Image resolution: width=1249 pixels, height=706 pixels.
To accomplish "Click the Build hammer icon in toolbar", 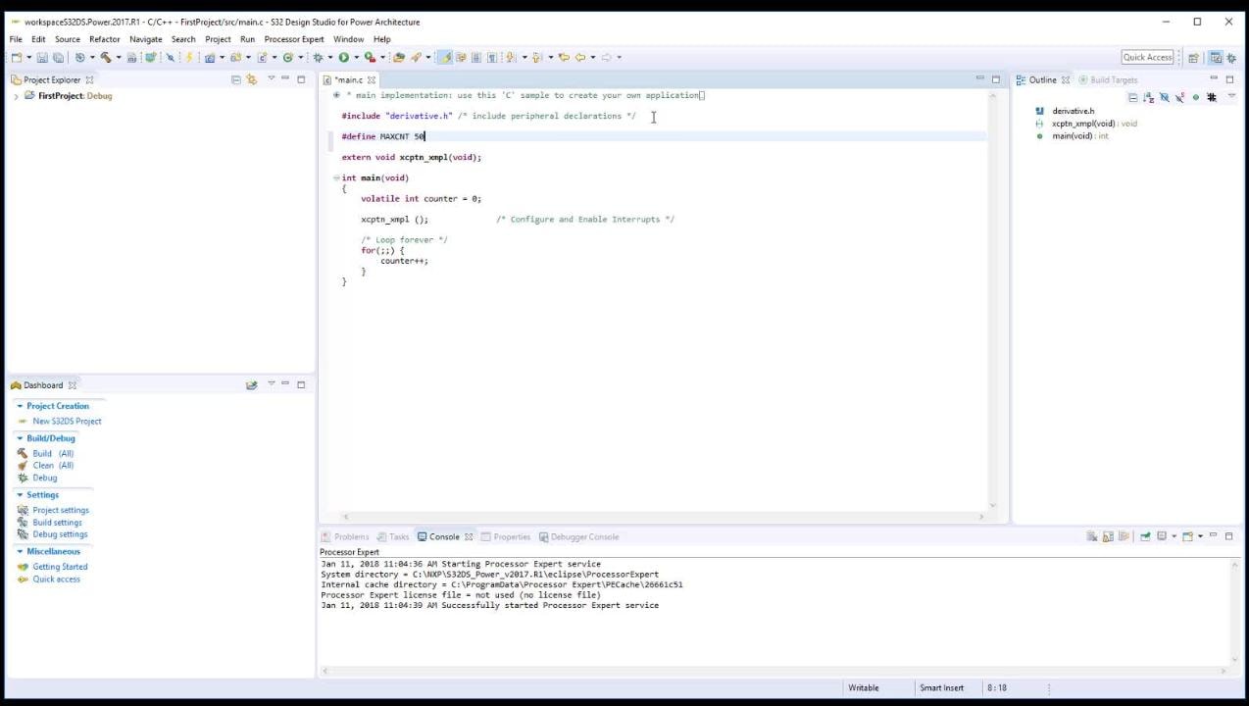I will tap(105, 58).
